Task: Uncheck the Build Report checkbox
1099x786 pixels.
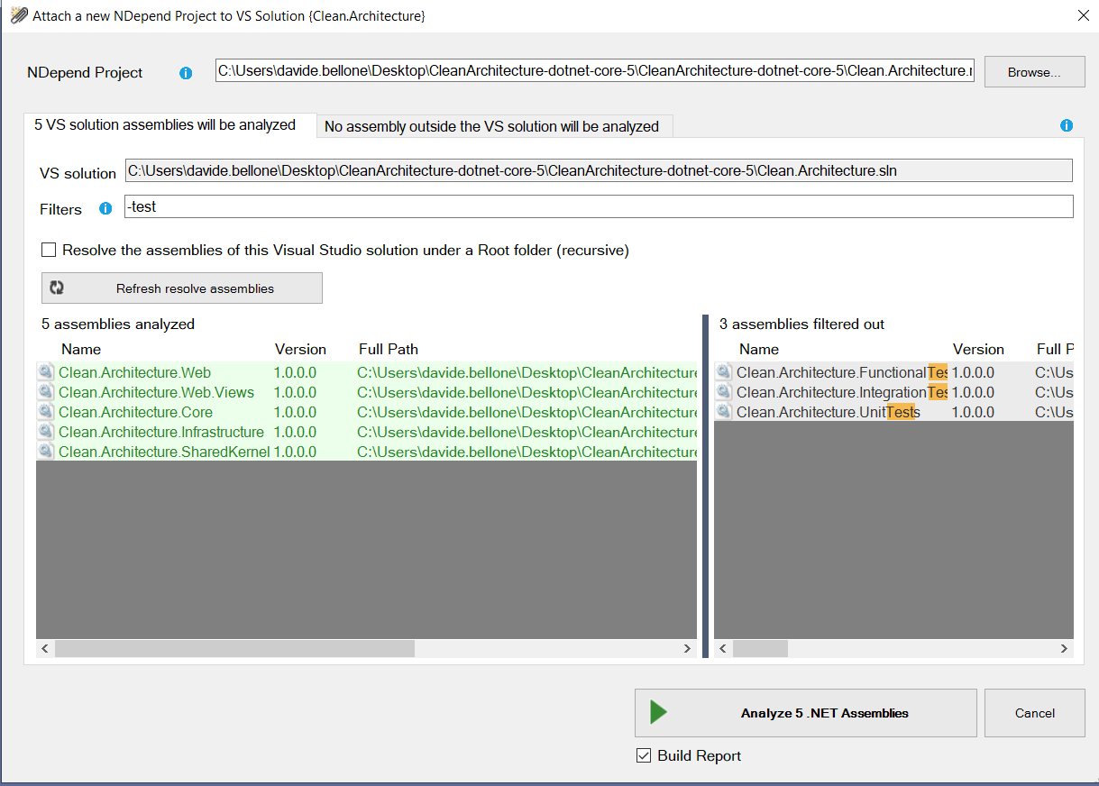Action: point(644,755)
